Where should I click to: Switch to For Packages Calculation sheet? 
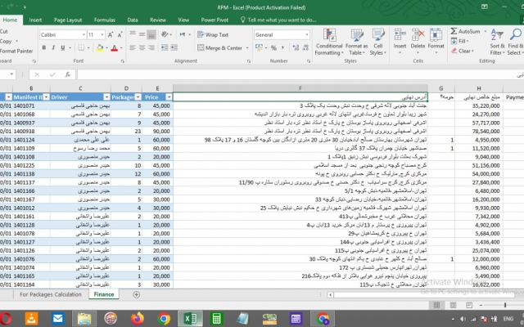click(x=51, y=294)
